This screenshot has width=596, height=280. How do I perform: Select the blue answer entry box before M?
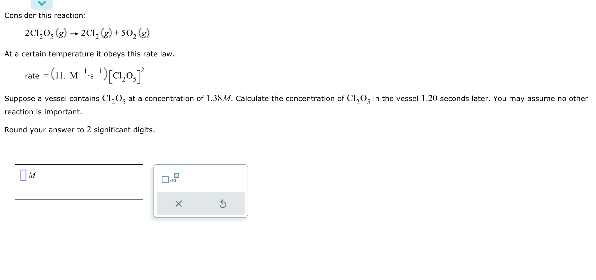[x=24, y=175]
